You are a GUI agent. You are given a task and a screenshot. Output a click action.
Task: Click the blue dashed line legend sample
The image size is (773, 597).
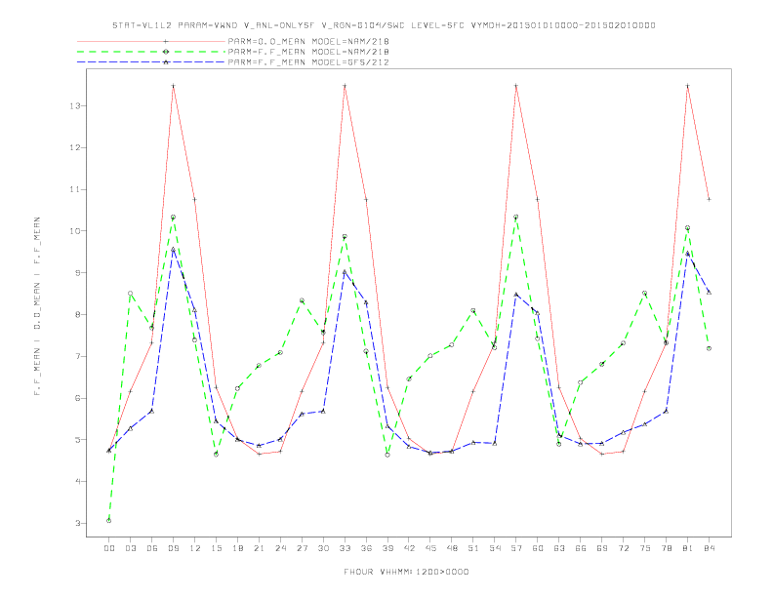151,62
